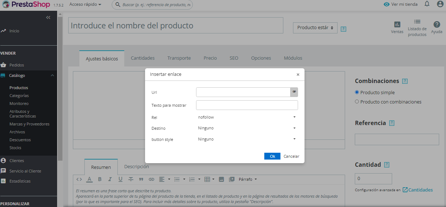Click the Referencia input field
The height and width of the screenshot is (207, 446).
coord(397,139)
